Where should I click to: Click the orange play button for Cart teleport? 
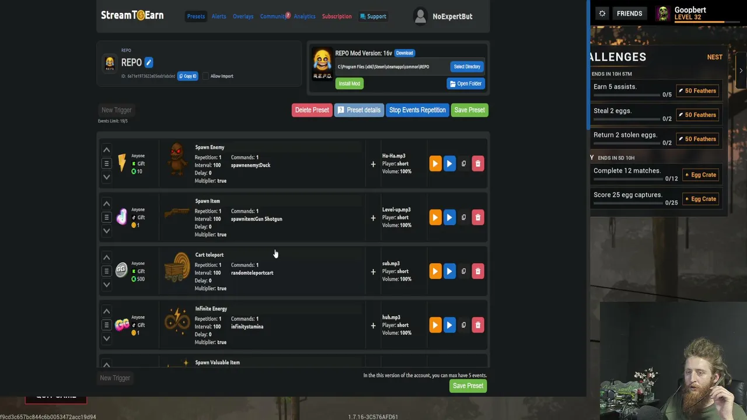point(435,271)
